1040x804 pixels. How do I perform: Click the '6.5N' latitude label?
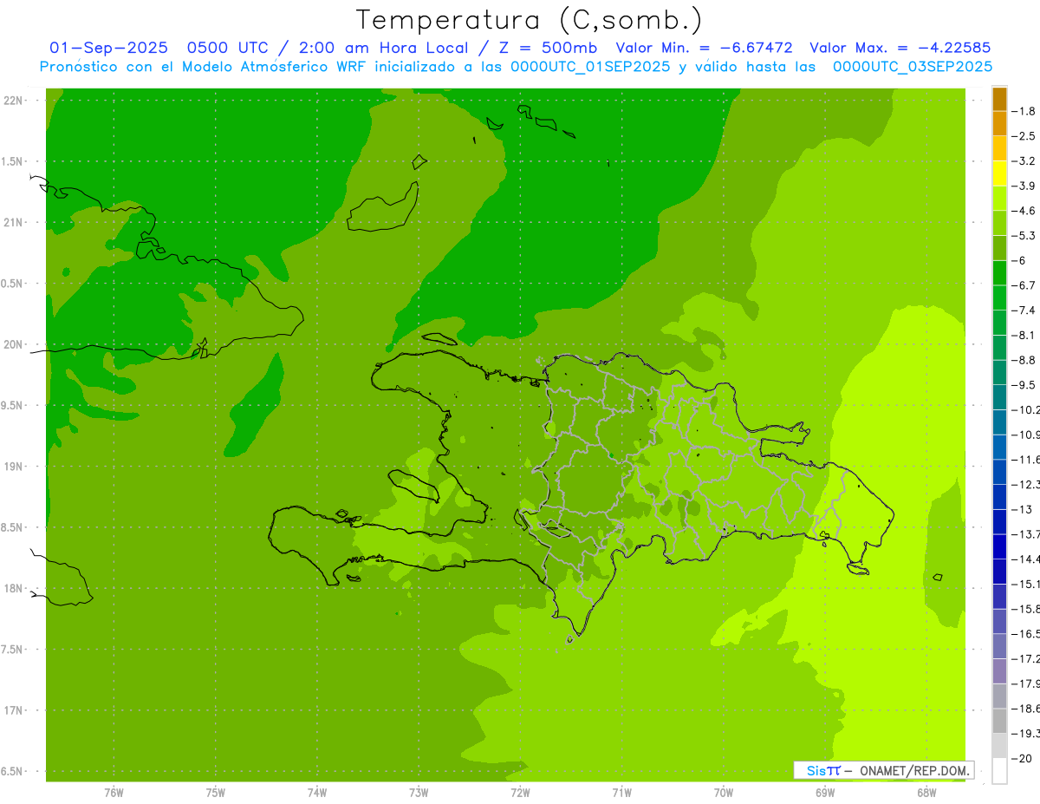click(x=13, y=771)
